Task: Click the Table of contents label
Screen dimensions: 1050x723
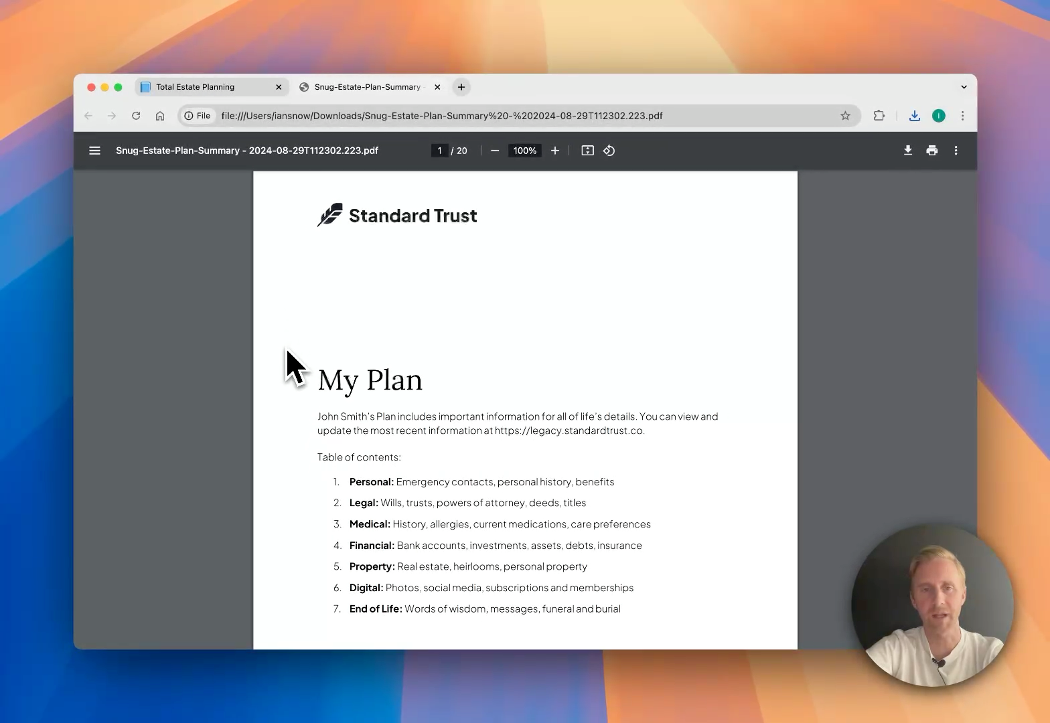Action: coord(359,457)
